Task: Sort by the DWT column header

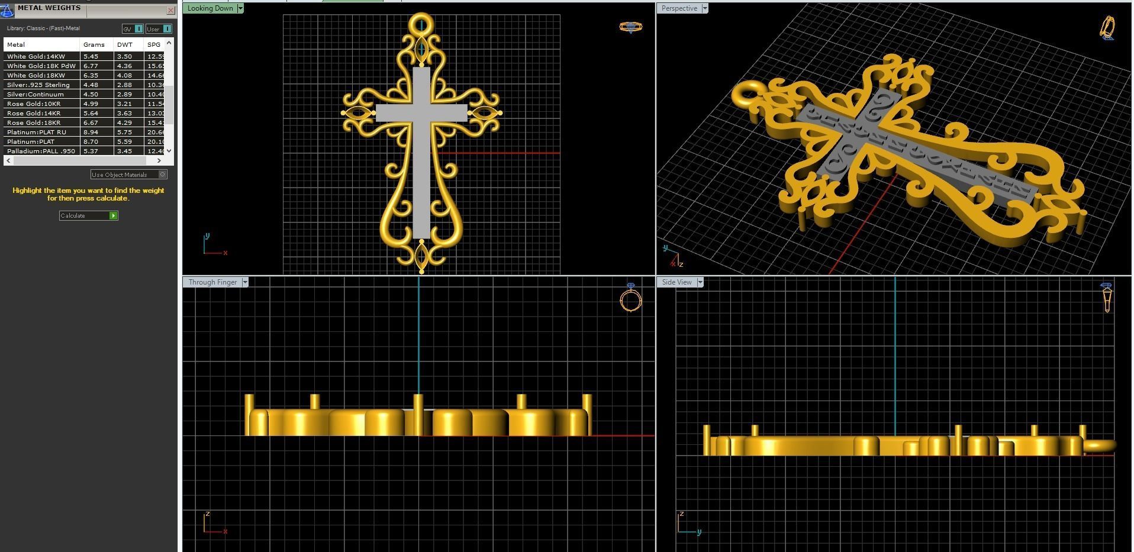Action: click(128, 44)
